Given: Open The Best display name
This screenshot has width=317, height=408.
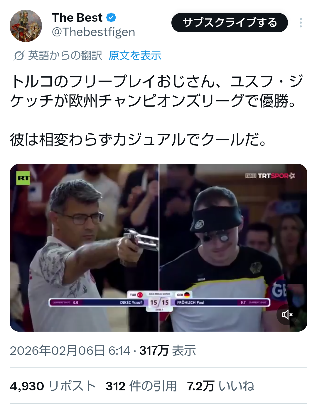Looking at the screenshot, I should tap(77, 18).
